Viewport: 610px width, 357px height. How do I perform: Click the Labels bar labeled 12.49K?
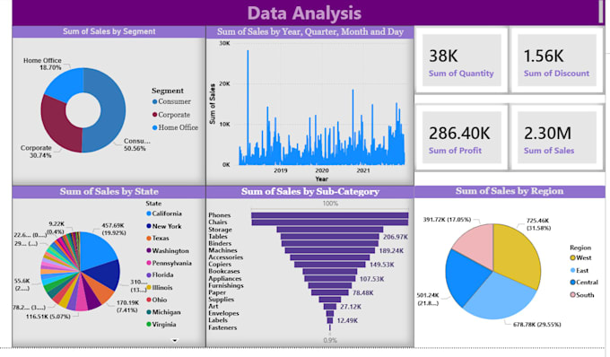[x=329, y=320]
